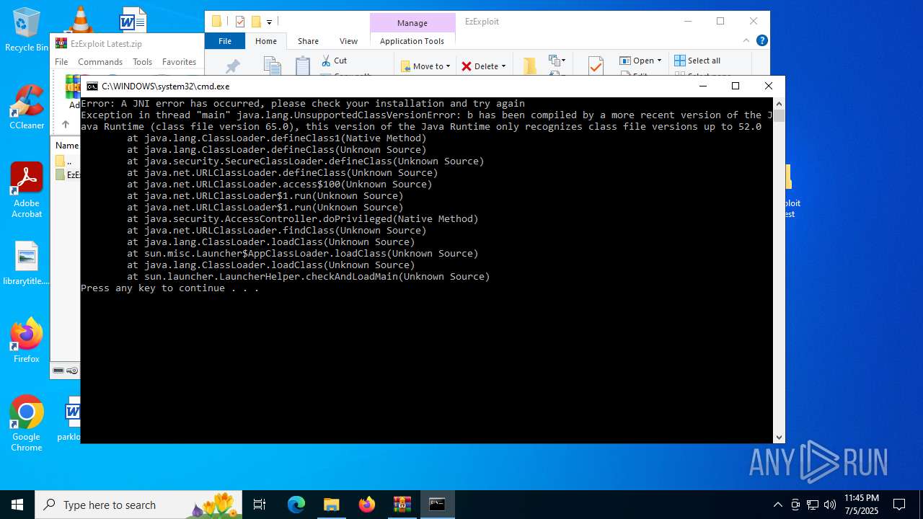Open the Word document icon on the desktop top row

point(133,19)
